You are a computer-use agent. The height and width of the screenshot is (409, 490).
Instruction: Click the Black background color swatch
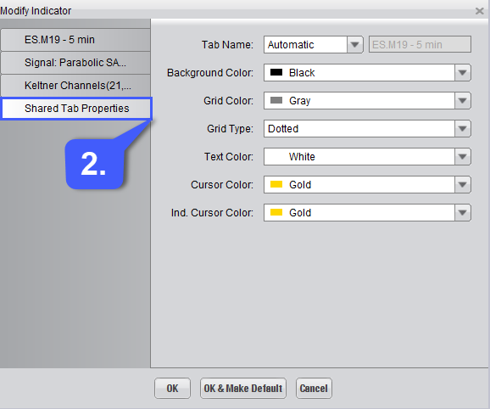(276, 72)
